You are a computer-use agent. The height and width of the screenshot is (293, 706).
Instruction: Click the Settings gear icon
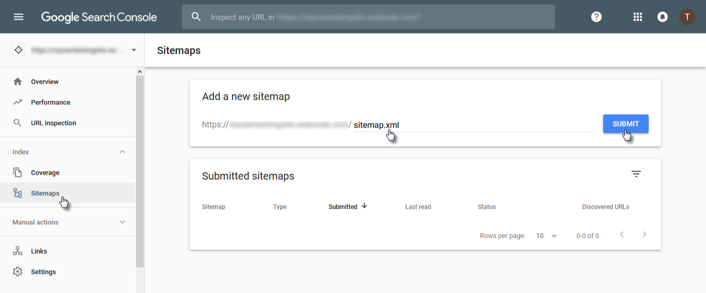click(18, 272)
